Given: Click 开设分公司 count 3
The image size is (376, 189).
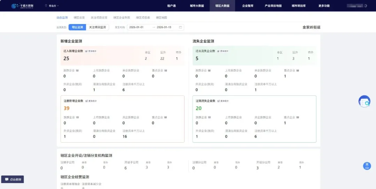Looking at the screenshot, I should tap(258, 168).
